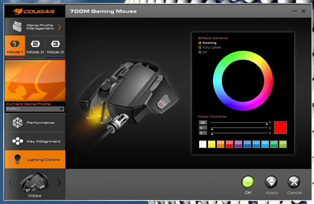
Task: Expand Game Profile Management arrow
Action: pyautogui.click(x=59, y=27)
